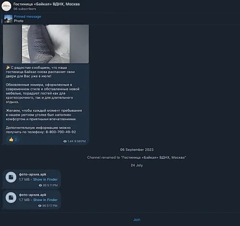Open the channel avatar of Гостиница Байкал

pos(6,6)
